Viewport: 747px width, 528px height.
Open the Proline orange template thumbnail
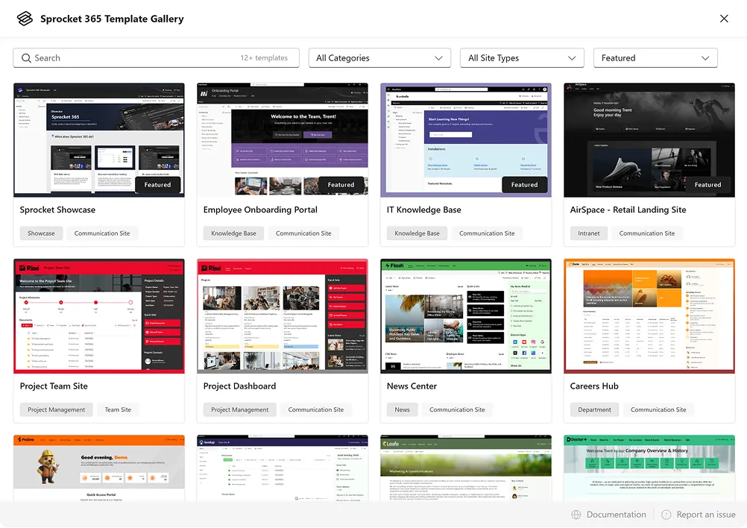(x=99, y=468)
